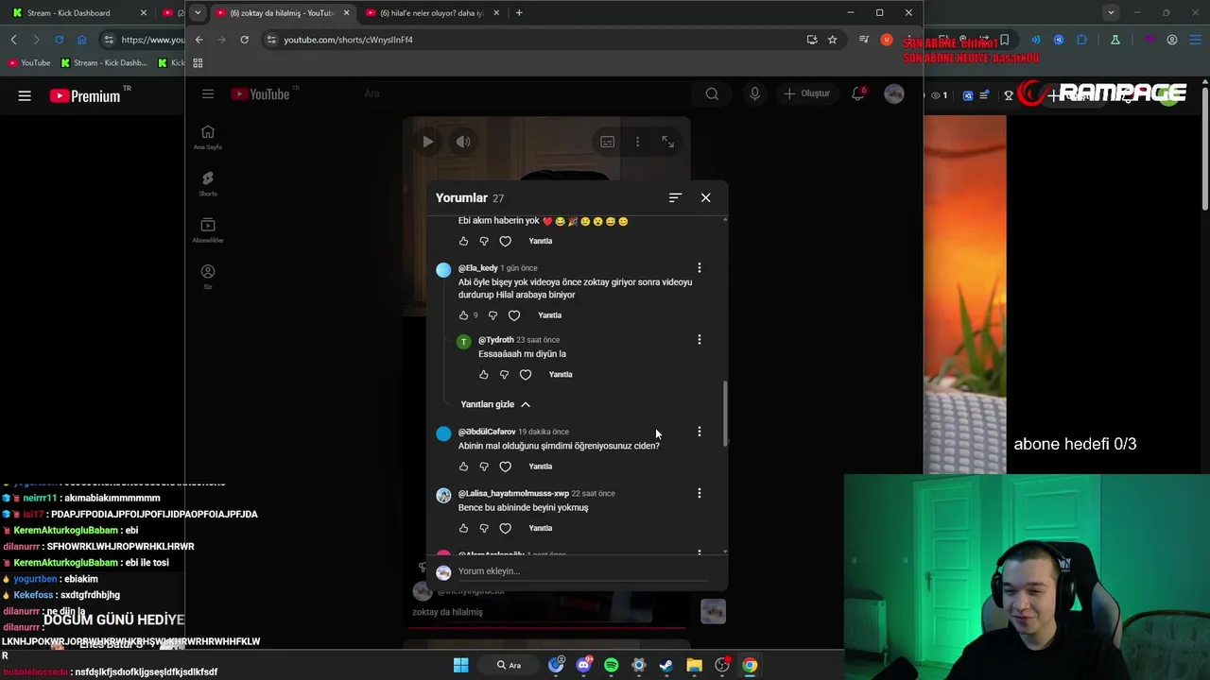This screenshot has width=1210, height=680.
Task: Open a new browser tab
Action: click(519, 13)
